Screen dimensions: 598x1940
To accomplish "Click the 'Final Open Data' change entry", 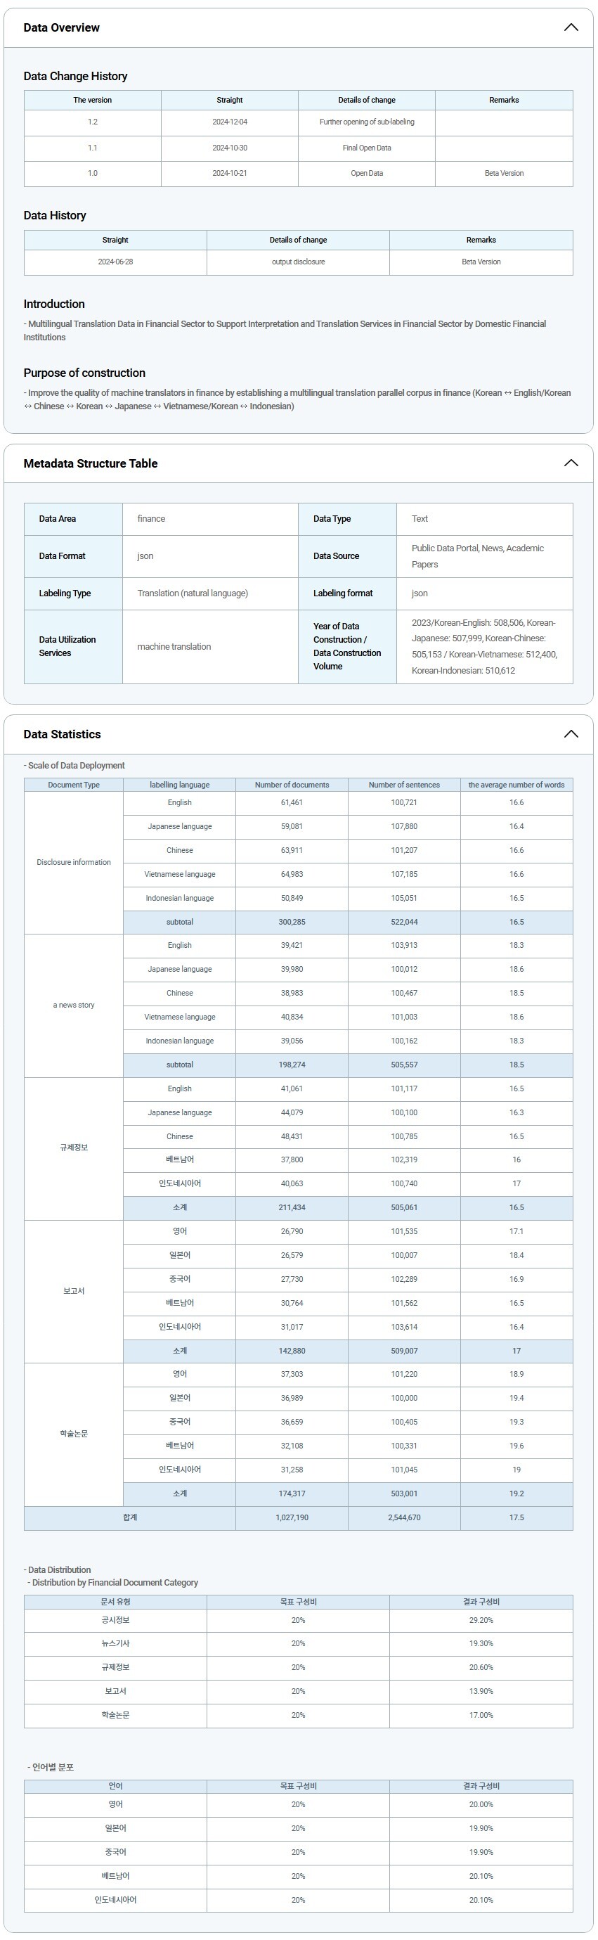I will [x=366, y=148].
